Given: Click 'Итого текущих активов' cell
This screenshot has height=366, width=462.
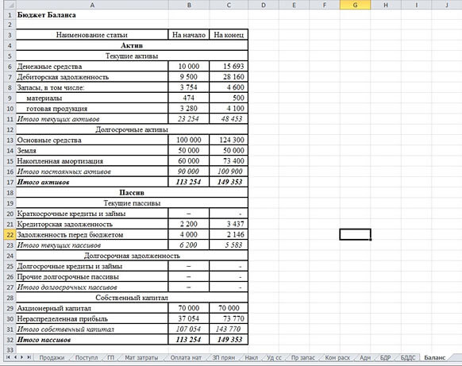Looking at the screenshot, I should (x=92, y=119).
